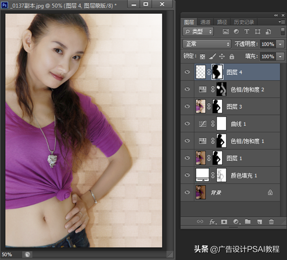Hide the 背景 layer eye icon
The height and width of the screenshot is (260, 287).
[x=187, y=192]
